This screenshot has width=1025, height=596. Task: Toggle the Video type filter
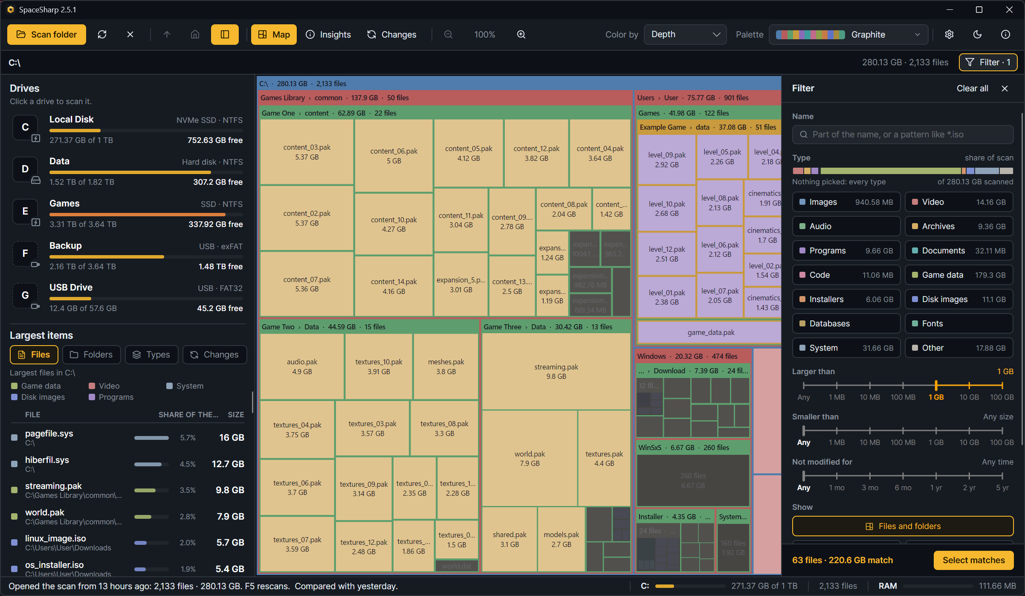point(959,202)
